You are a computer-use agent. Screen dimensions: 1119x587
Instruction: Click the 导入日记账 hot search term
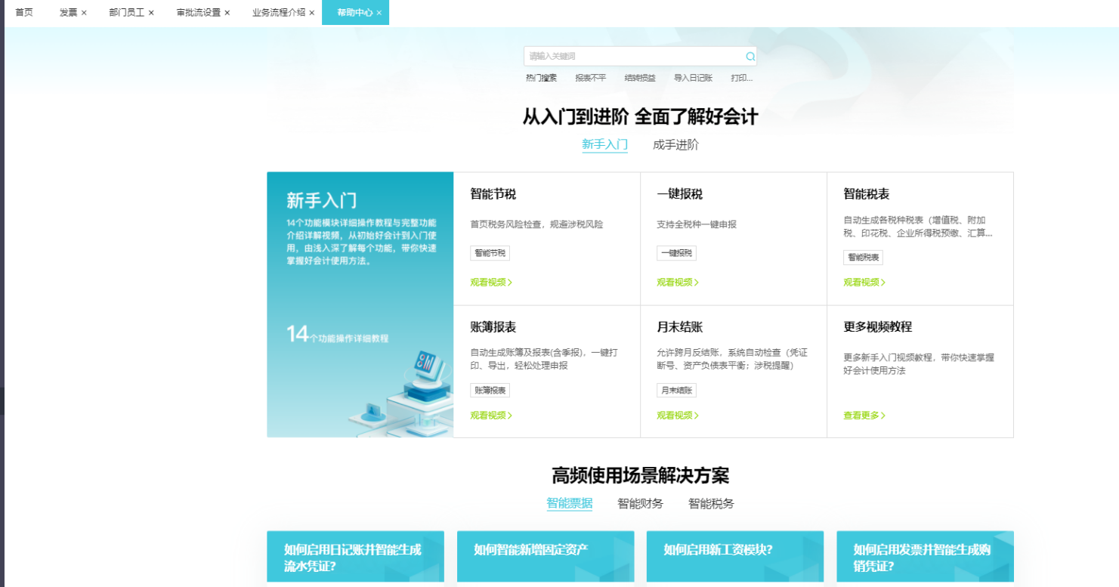(x=693, y=78)
